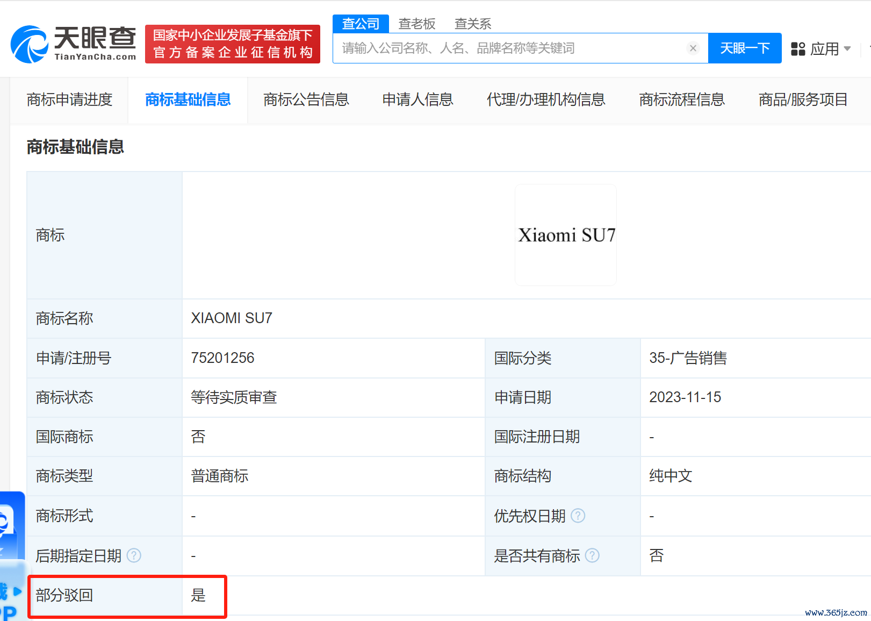This screenshot has height=621, width=871.
Task: Click help icon next to 后期指定日期
Action: pos(134,555)
